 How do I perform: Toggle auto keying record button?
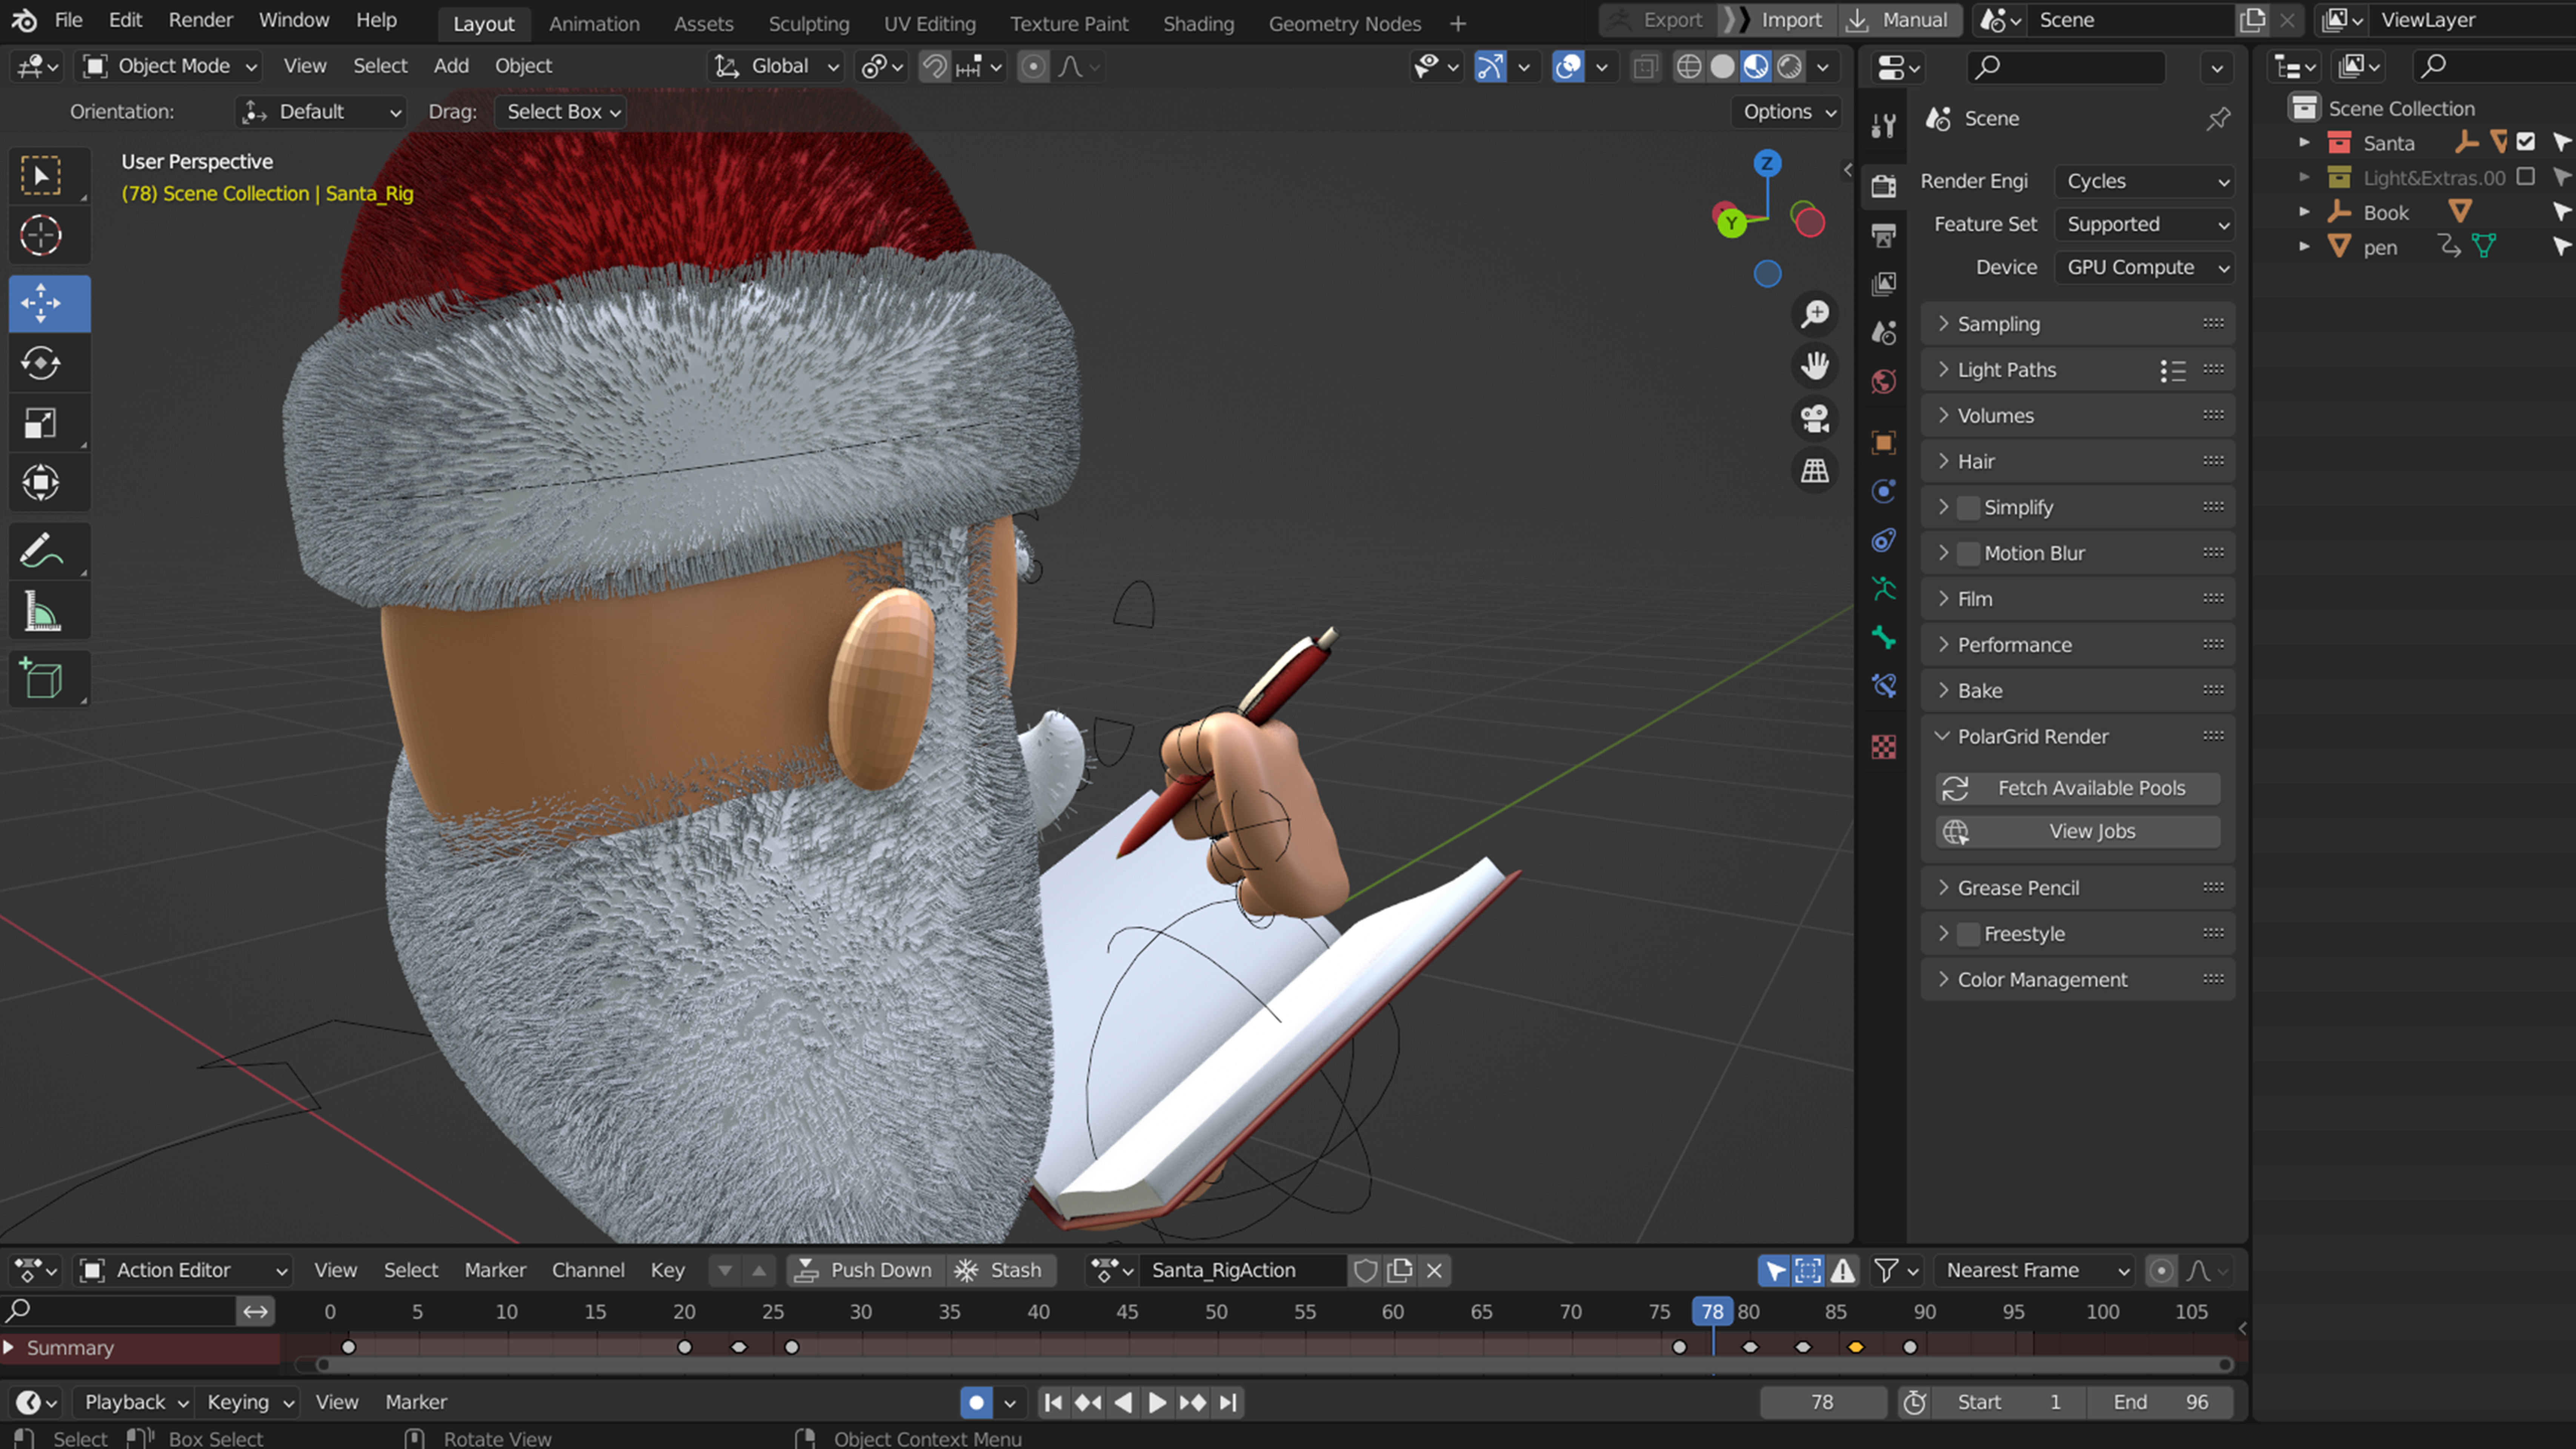click(x=977, y=1403)
